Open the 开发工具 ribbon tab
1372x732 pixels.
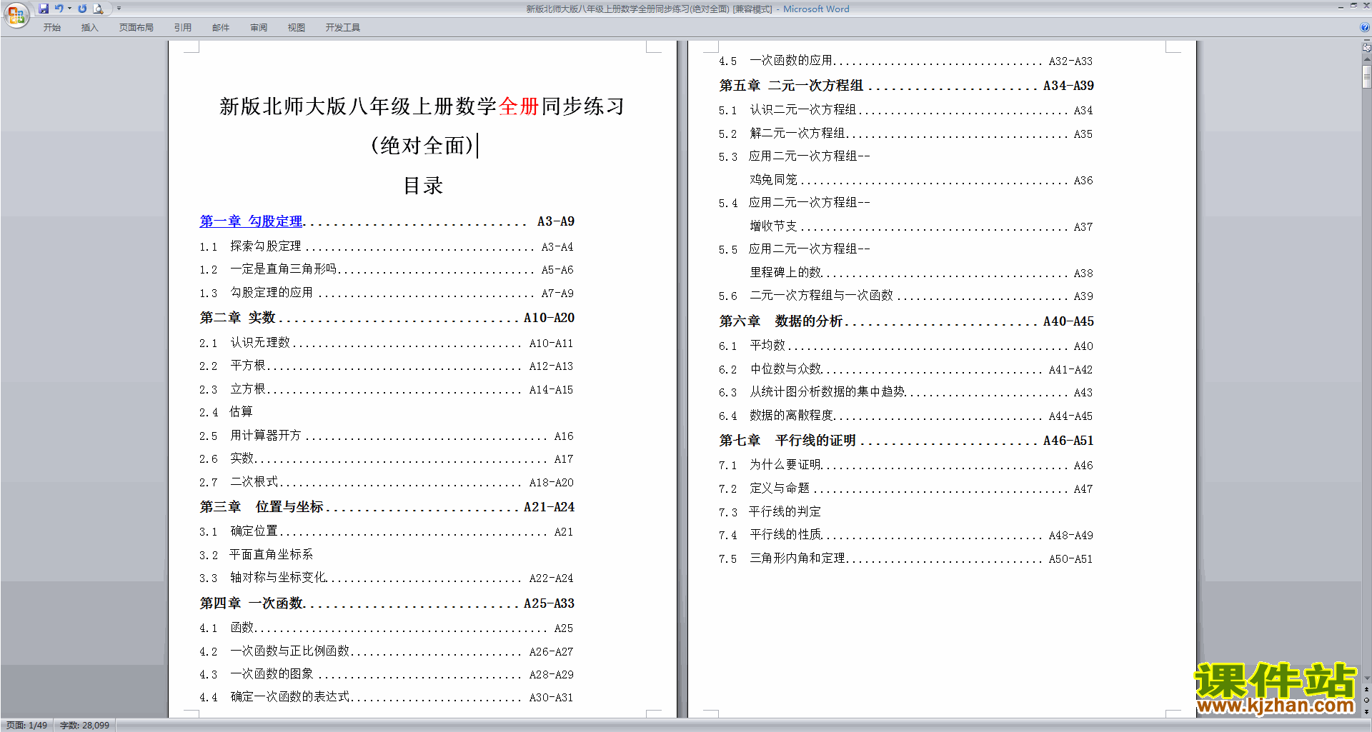343,27
